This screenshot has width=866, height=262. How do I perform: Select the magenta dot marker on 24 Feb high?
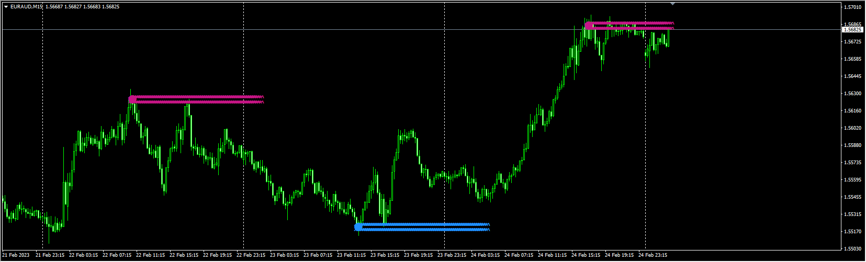click(589, 25)
